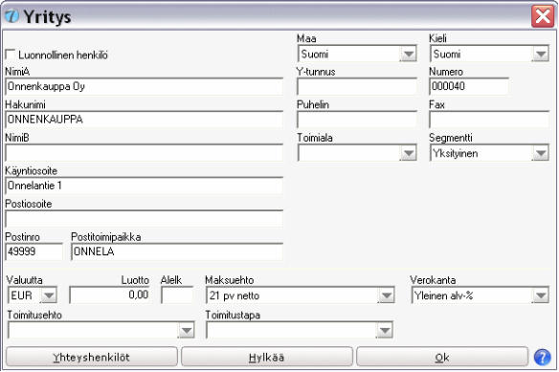Expand the Segmentti dropdown

pos(541,153)
